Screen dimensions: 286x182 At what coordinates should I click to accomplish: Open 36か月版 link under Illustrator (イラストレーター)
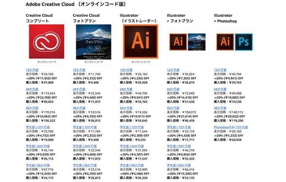126,108
